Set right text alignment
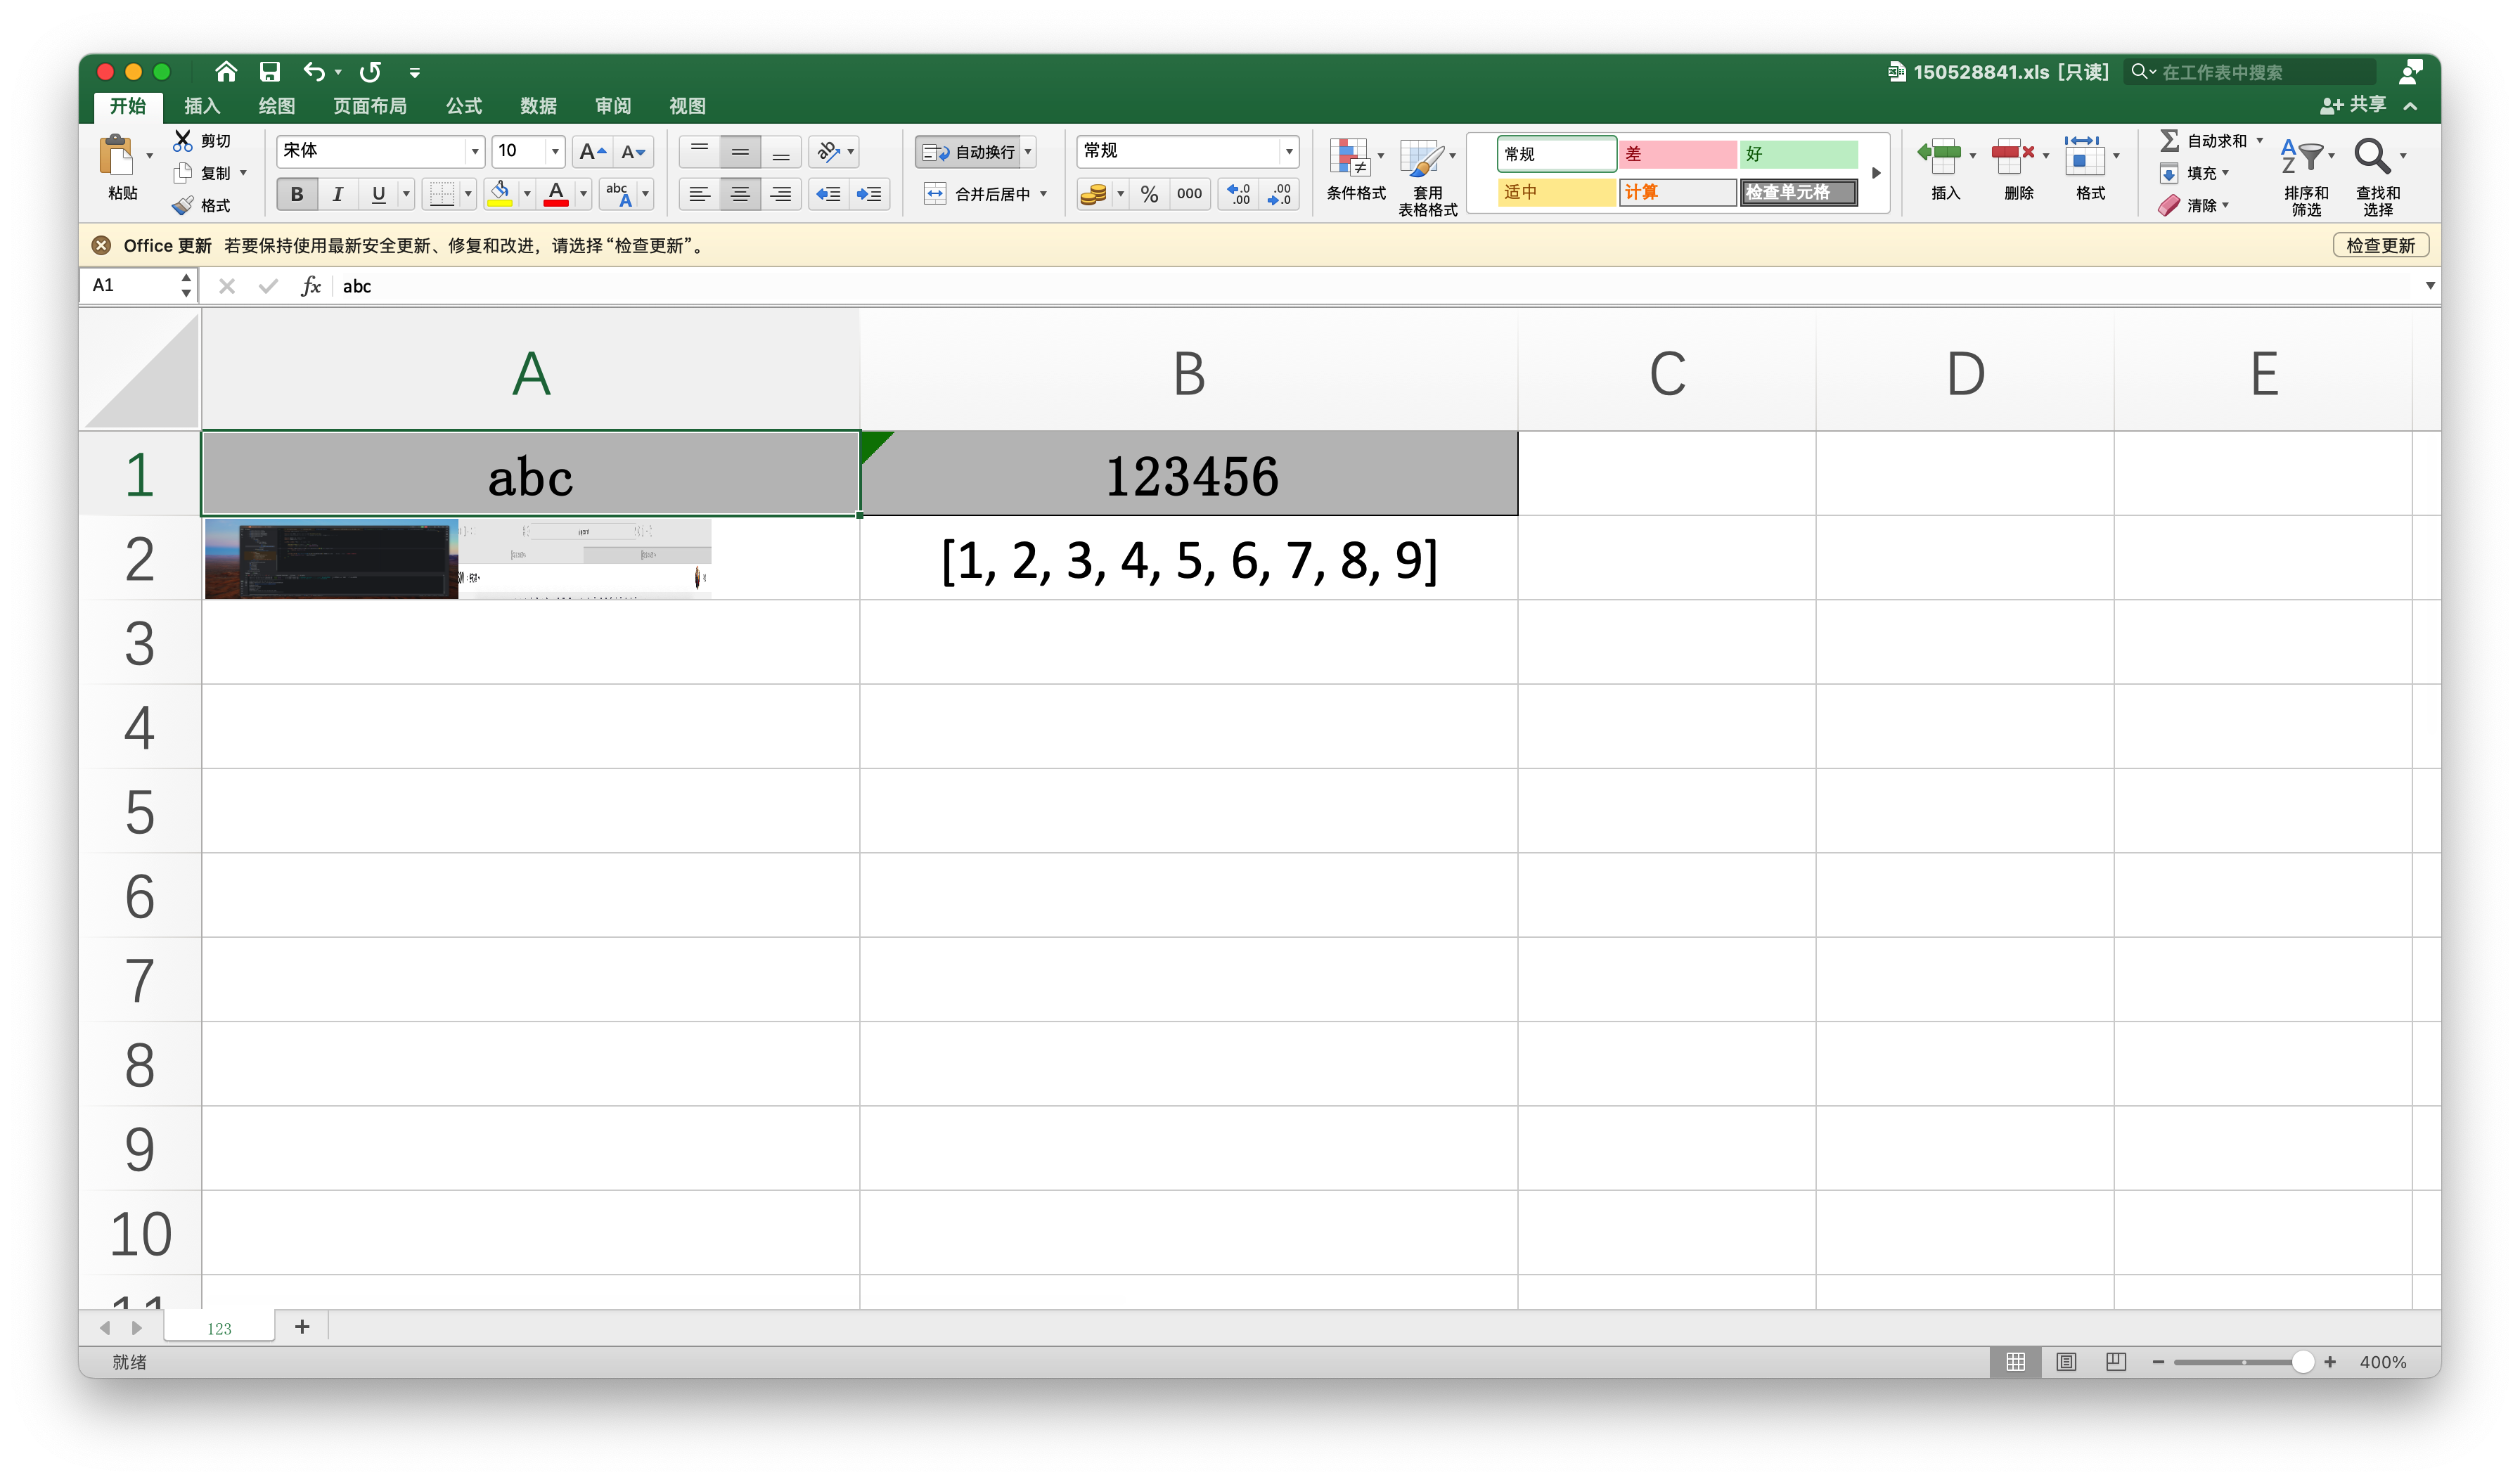2520x1482 pixels. coord(781,194)
